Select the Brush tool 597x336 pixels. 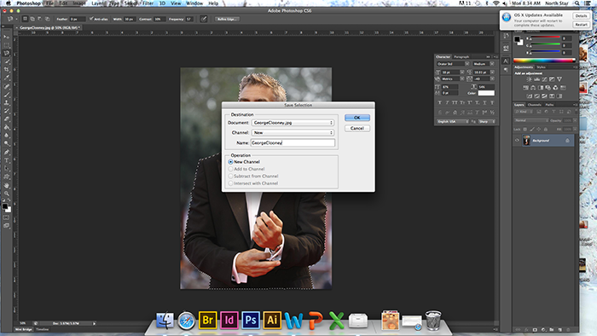coord(7,95)
